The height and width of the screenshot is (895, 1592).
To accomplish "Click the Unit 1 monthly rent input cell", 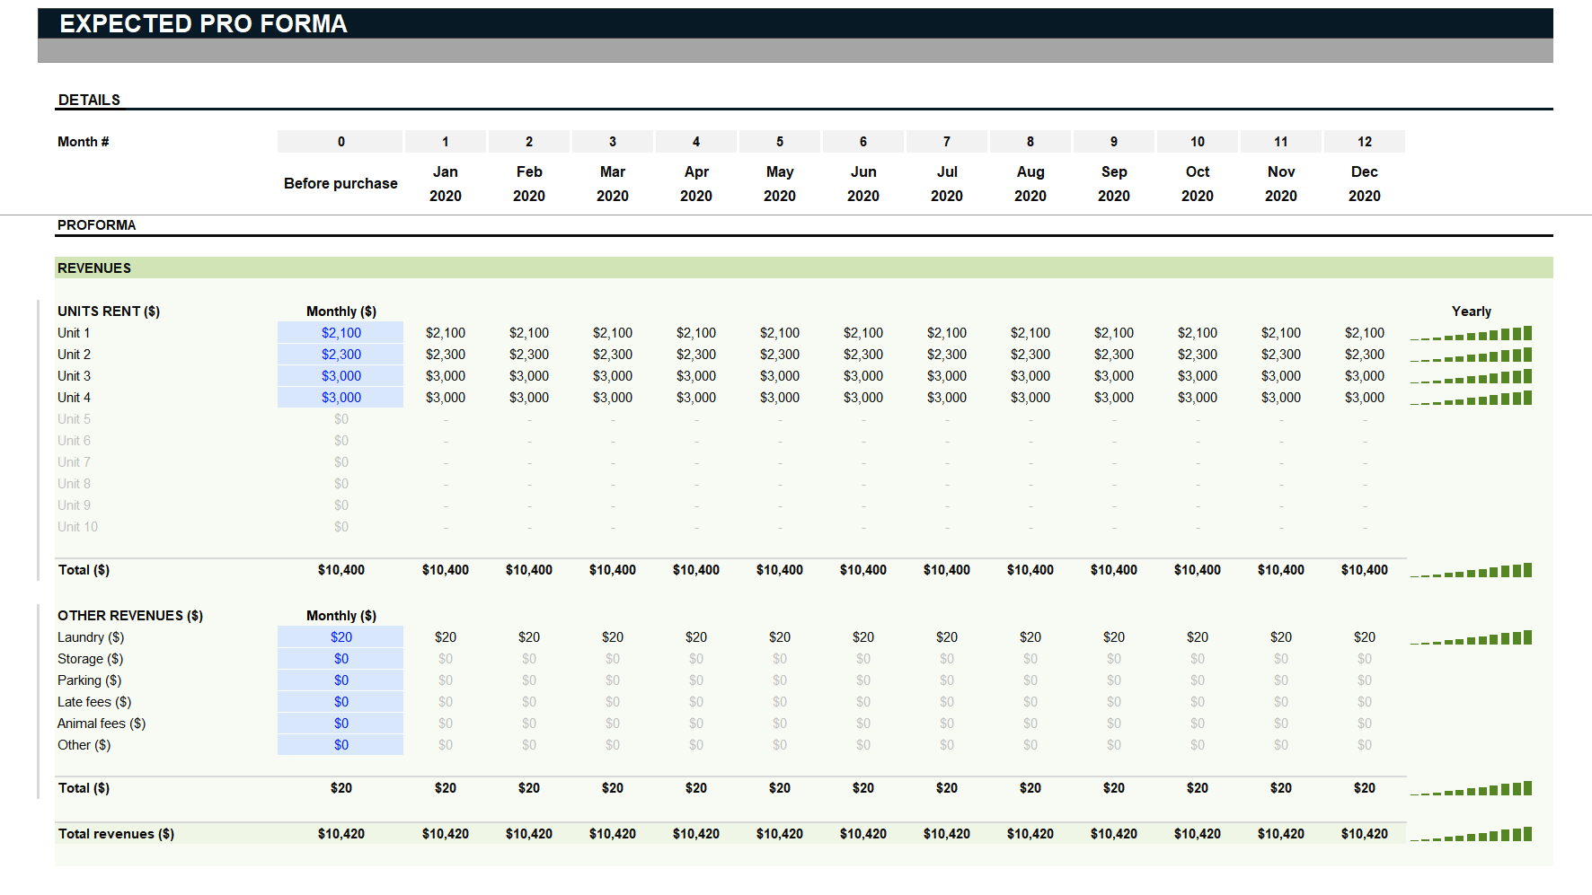I will tap(341, 333).
